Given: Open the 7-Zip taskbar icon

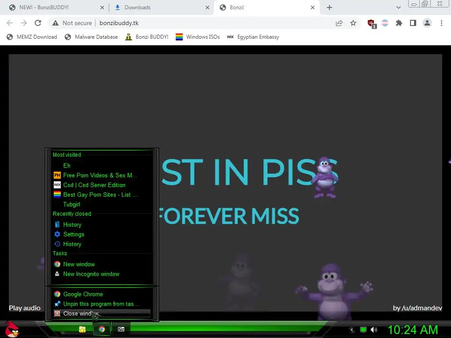Looking at the screenshot, I should click(121, 329).
